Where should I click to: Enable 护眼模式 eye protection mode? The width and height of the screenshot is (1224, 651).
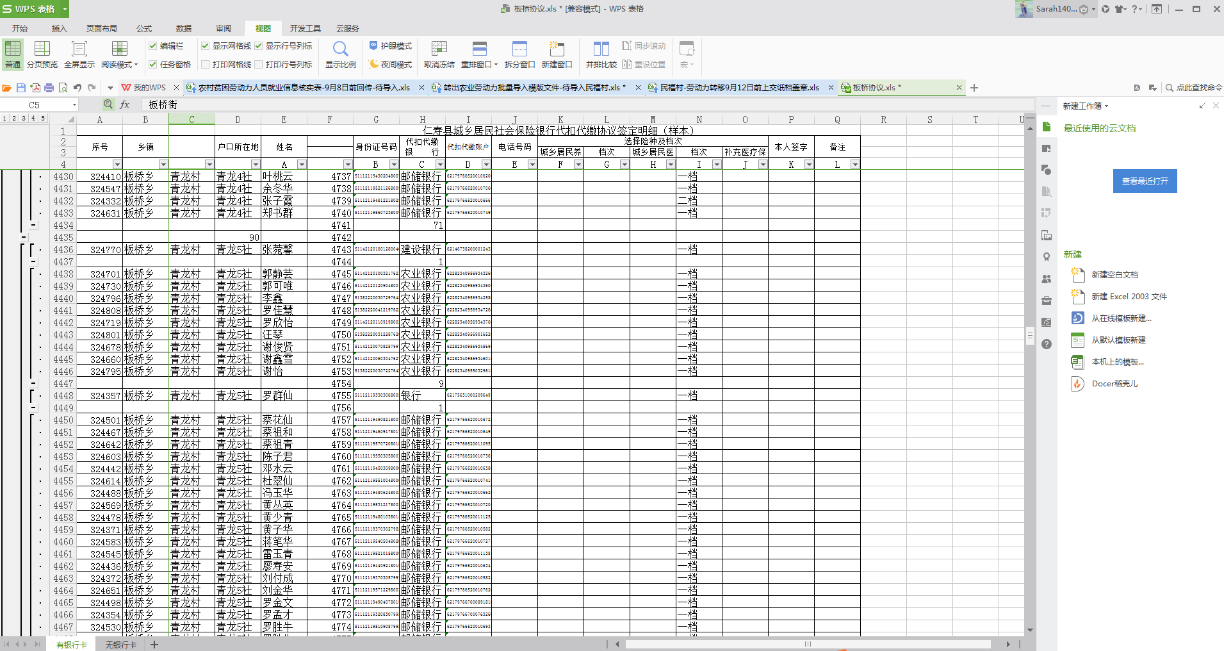391,45
